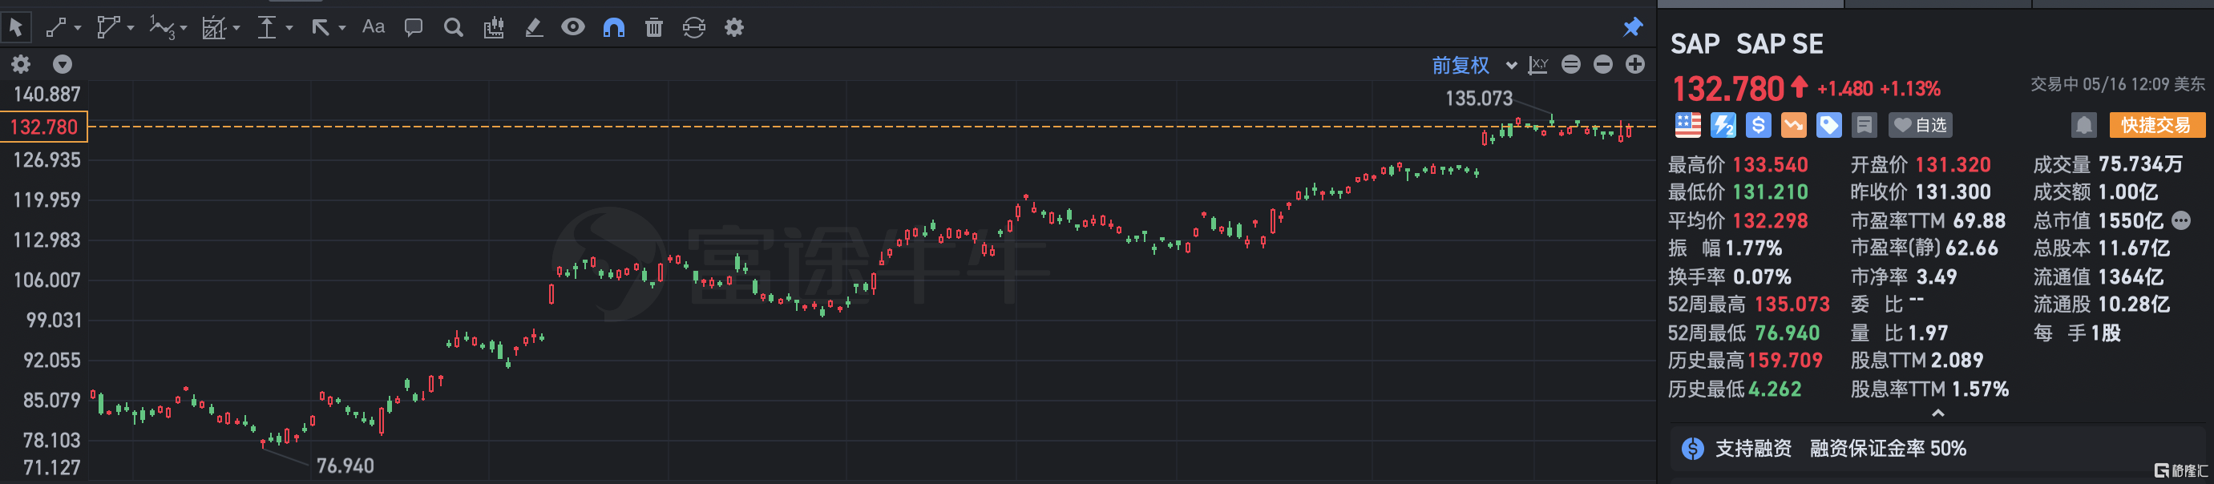Select the arrow cursor pointer tool
Image resolution: width=2214 pixels, height=484 pixels.
[16, 27]
